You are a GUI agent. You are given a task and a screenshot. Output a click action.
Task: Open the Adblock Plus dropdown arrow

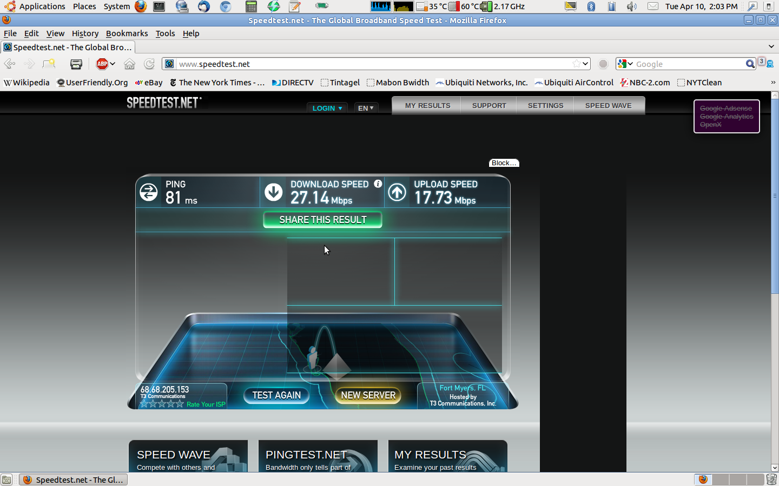pos(113,64)
